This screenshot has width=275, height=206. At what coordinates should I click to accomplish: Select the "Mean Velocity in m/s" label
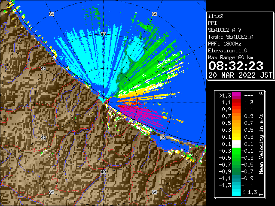pos(261,144)
